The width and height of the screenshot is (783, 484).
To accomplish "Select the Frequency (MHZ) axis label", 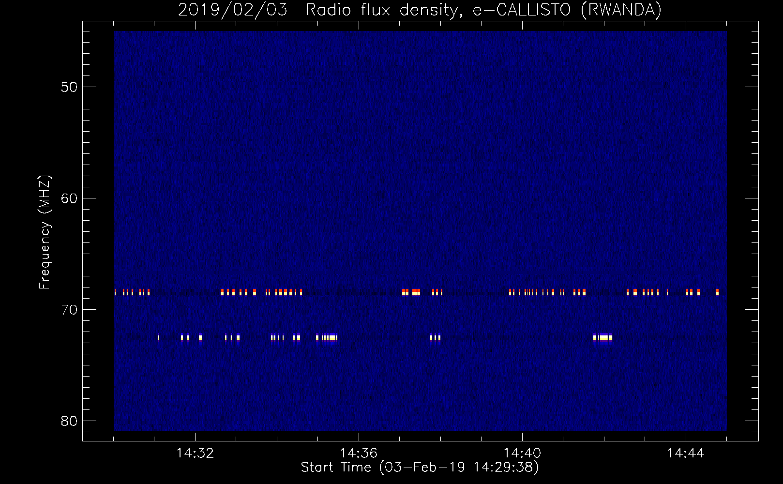I will tap(45, 232).
